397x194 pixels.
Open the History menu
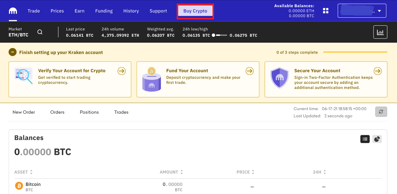pos(131,11)
